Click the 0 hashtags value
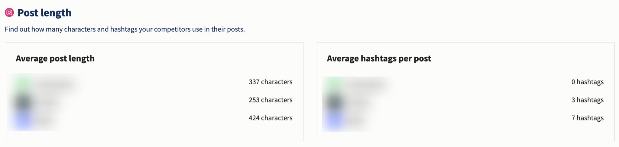Viewport: 619px width, 147px height. click(587, 82)
